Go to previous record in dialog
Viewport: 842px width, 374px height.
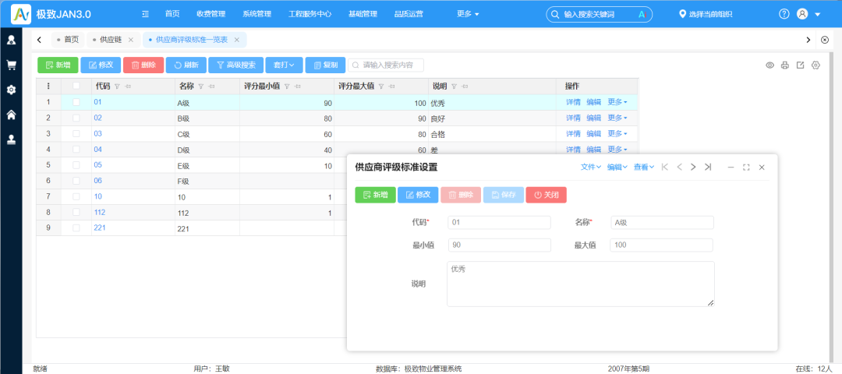coord(679,167)
